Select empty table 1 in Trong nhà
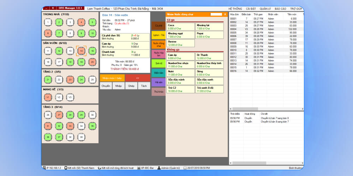 pyautogui.click(x=48, y=23)
